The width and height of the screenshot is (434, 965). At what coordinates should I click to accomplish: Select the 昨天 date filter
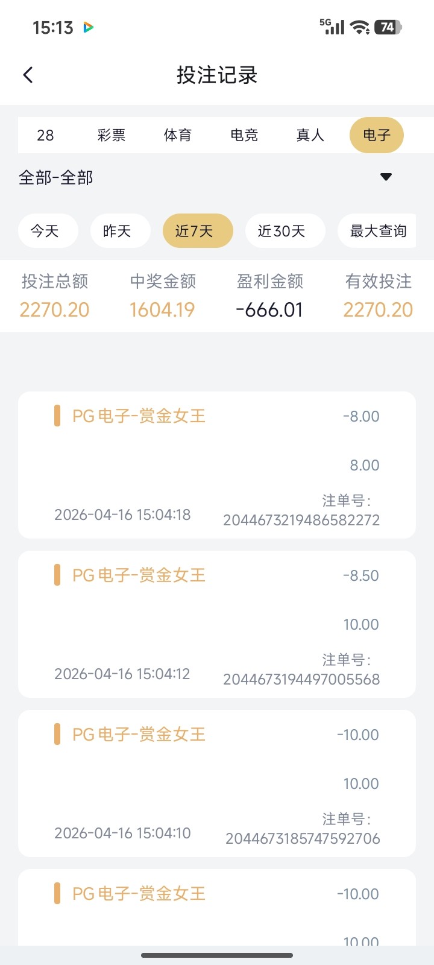(118, 231)
